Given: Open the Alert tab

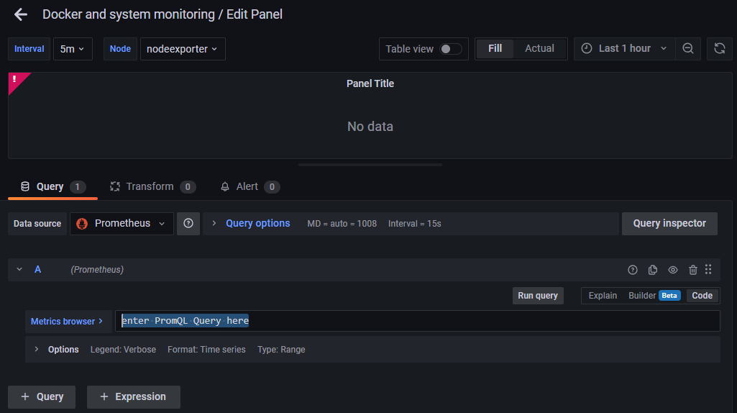Looking at the screenshot, I should (x=249, y=187).
